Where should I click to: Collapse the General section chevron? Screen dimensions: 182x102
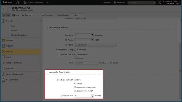pos(38,21)
